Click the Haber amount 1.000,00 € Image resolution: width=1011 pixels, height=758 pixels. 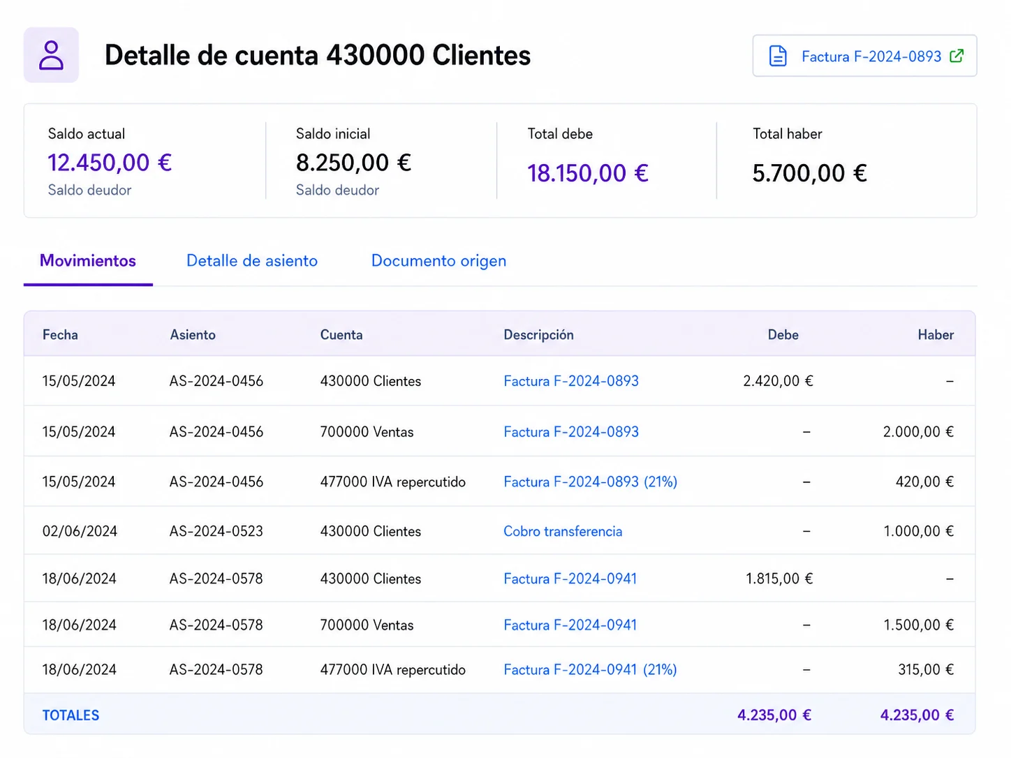coord(918,531)
